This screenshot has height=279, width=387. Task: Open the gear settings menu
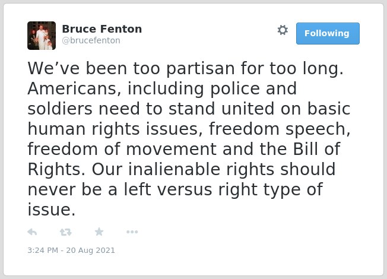(x=283, y=30)
